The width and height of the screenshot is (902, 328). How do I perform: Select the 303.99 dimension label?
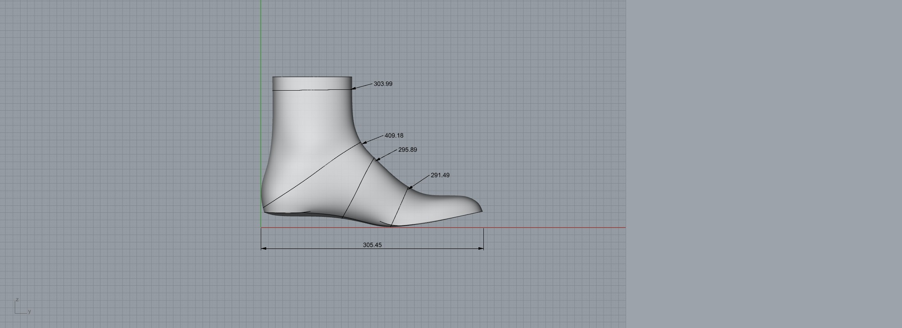point(383,84)
